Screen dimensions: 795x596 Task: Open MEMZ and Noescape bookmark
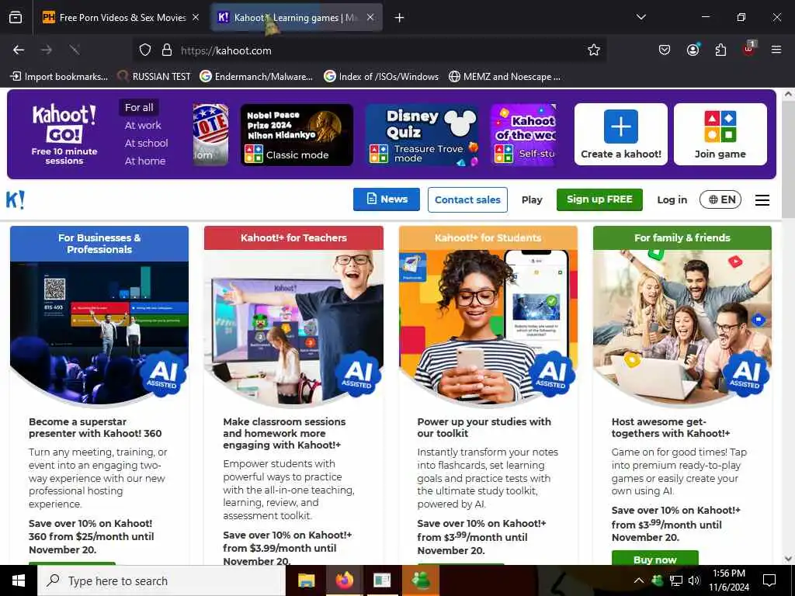pyautogui.click(x=505, y=77)
